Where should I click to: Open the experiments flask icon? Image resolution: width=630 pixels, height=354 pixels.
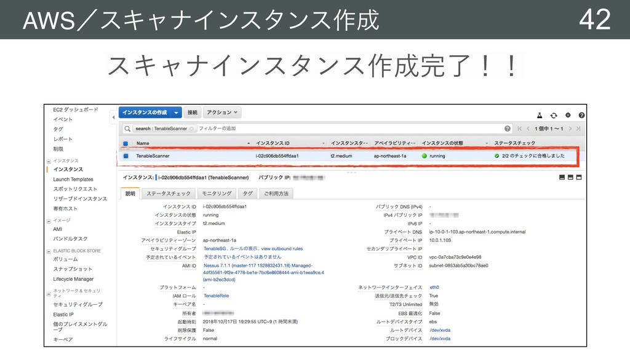coord(540,115)
